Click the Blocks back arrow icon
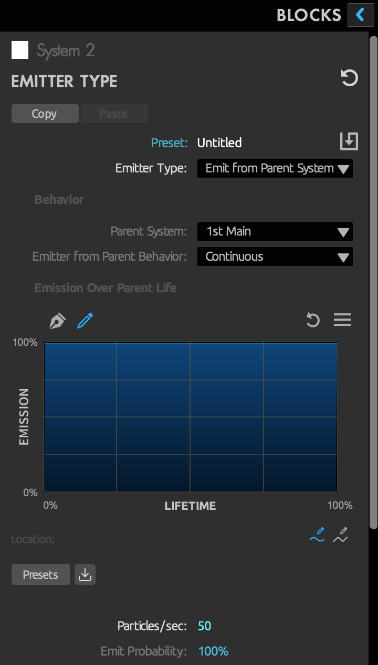 point(360,15)
